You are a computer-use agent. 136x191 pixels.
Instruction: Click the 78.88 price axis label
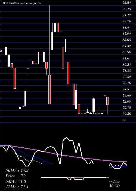tap(127, 70)
